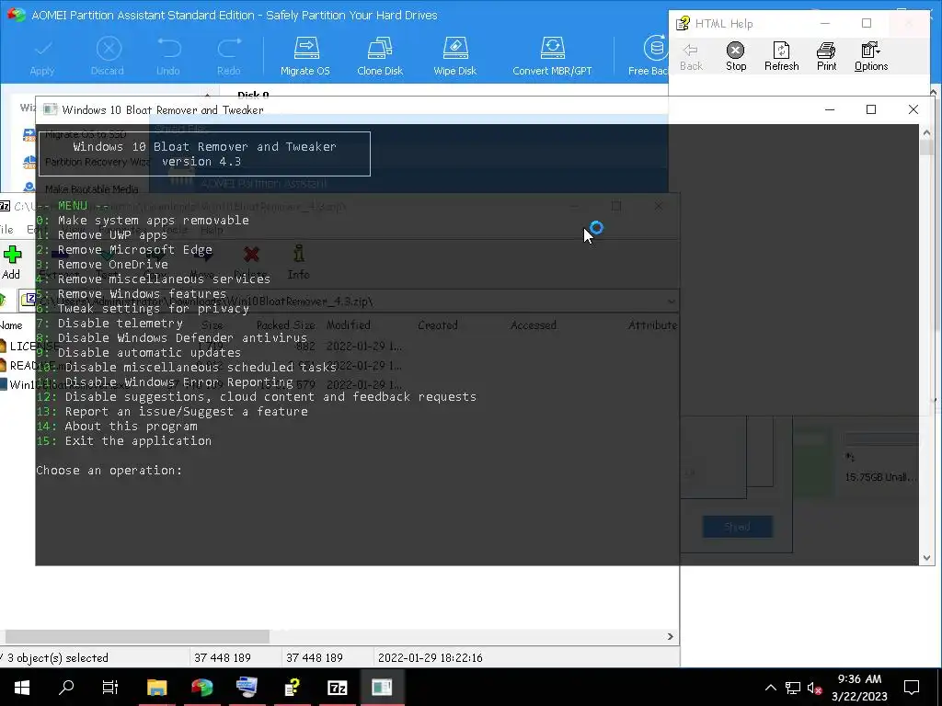Click Apply in AOMEI toolbar
This screenshot has height=706, width=942.
(42, 56)
